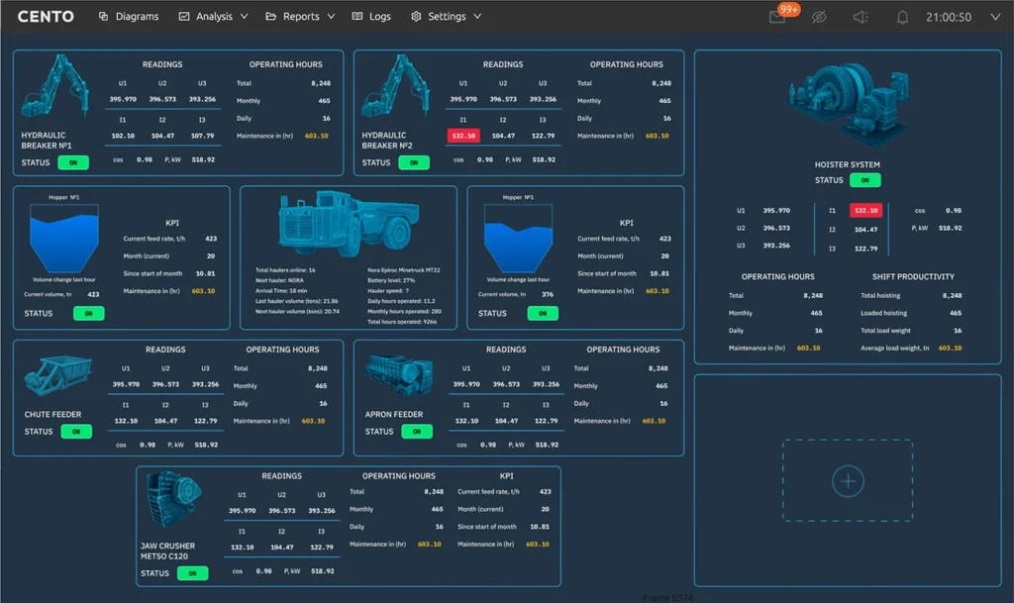1014x603 pixels.
Task: Open the Diagrams menu item
Action: [x=129, y=17]
